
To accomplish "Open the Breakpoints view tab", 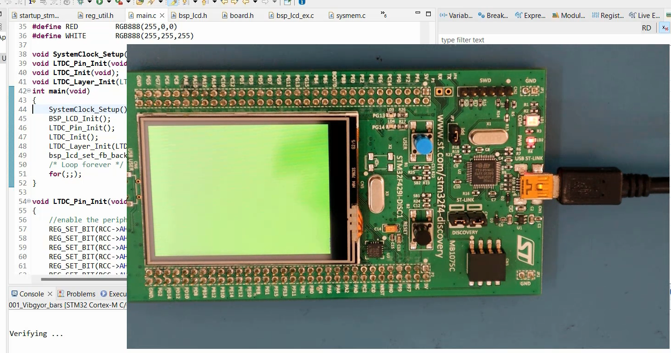I will (493, 16).
